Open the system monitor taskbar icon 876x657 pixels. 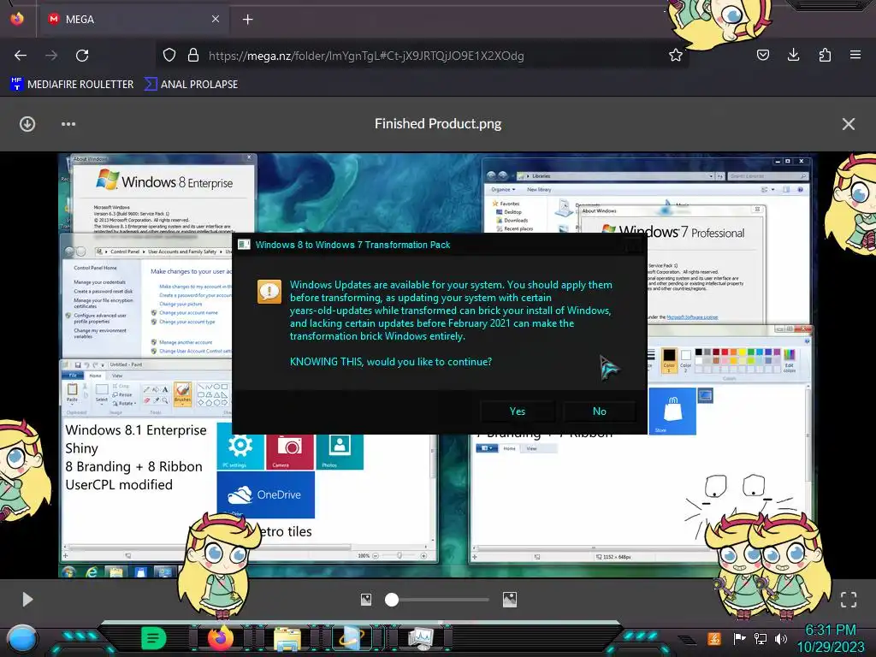[421, 638]
